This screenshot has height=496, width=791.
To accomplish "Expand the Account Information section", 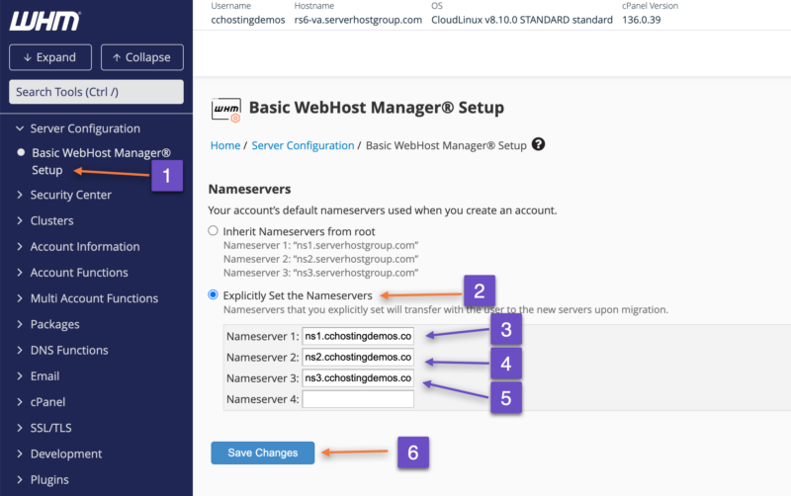I will 78,246.
